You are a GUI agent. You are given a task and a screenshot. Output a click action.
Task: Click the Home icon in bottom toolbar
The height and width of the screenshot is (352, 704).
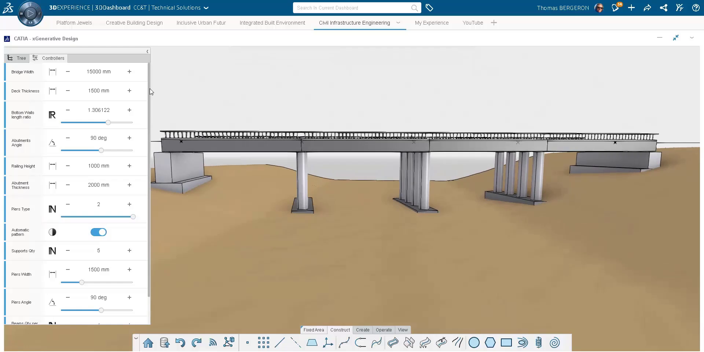[148, 343]
